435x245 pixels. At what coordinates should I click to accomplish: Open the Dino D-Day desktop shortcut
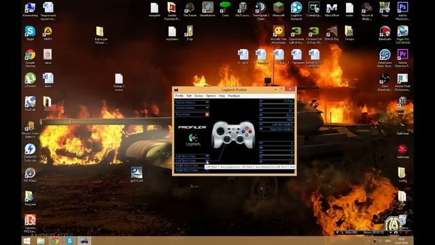coord(332,33)
